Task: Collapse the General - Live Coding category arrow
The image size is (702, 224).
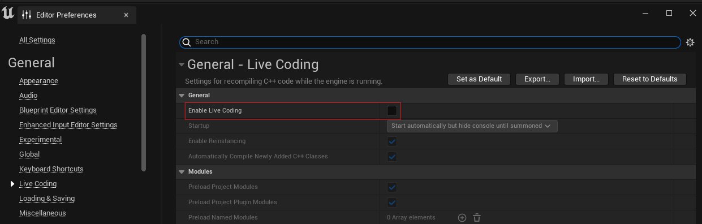Action: tap(181, 65)
